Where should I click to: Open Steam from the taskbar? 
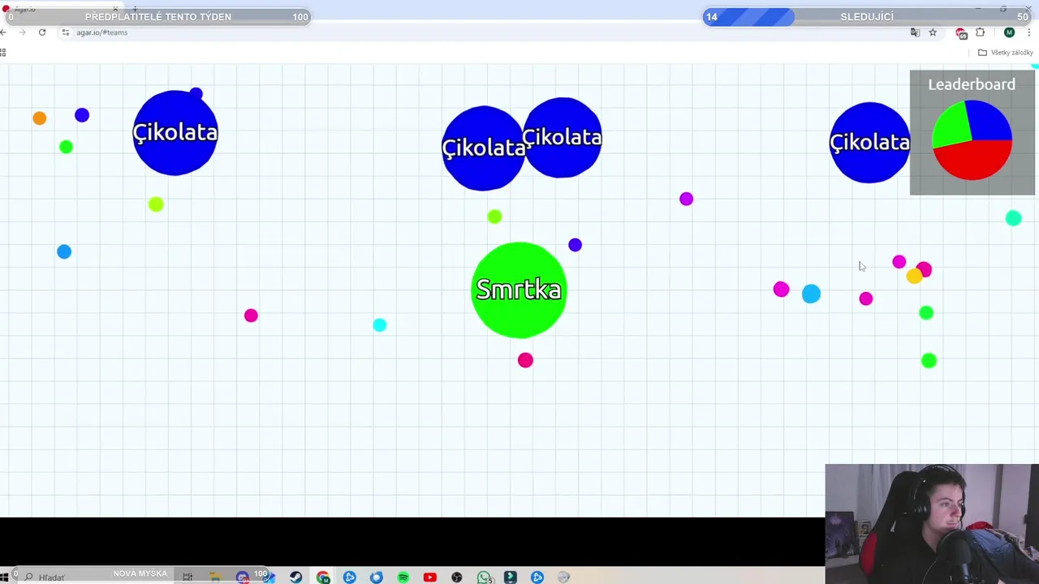click(x=295, y=577)
